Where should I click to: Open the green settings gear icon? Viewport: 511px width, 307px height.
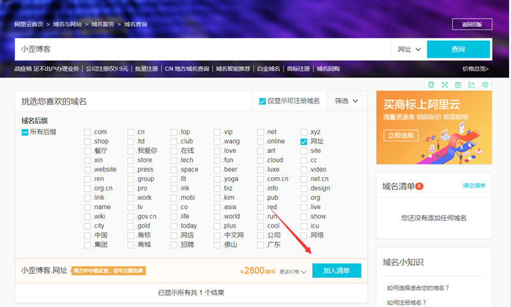[485, 85]
